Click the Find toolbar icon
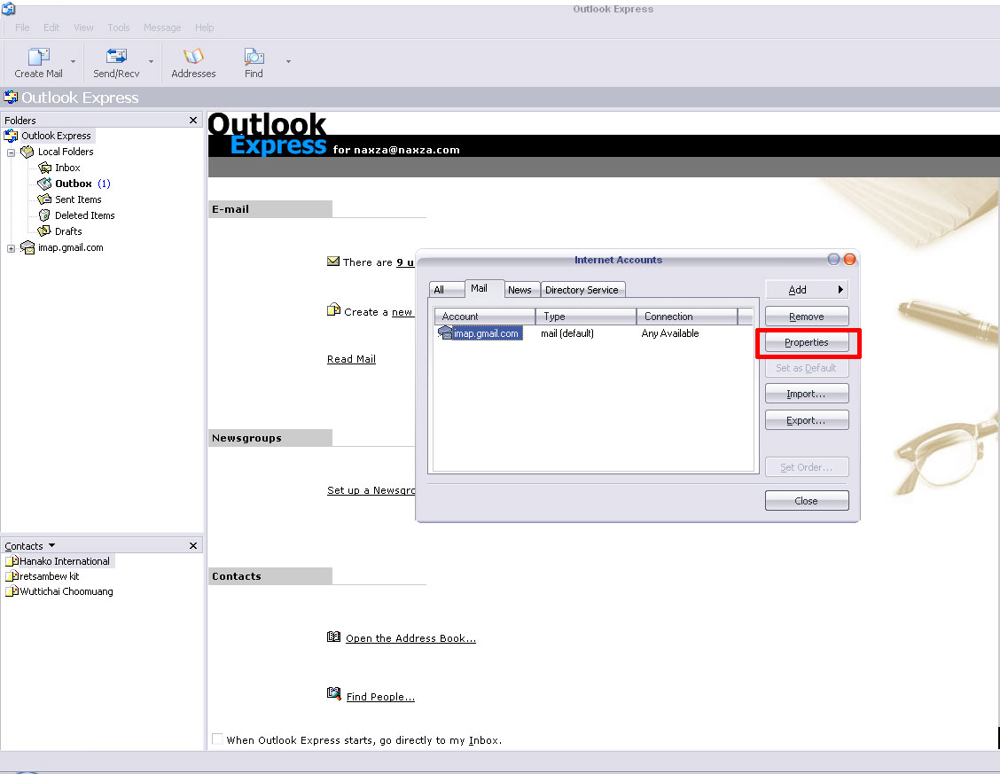The width and height of the screenshot is (1000, 774). click(254, 57)
